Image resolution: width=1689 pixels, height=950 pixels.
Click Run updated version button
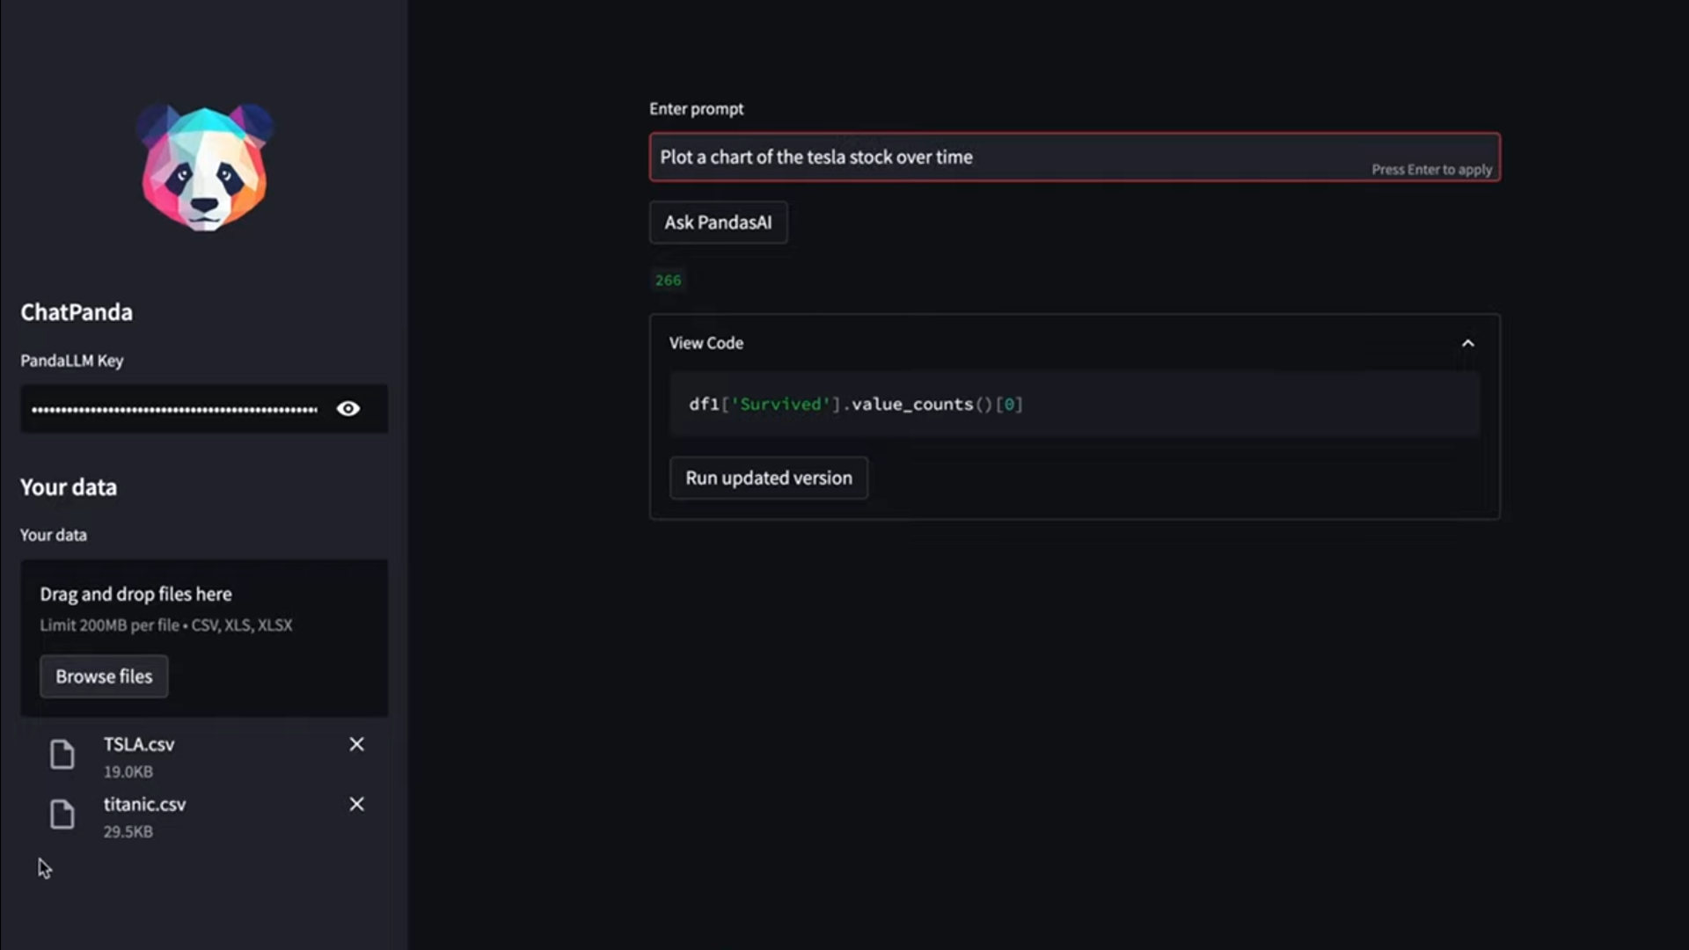pos(768,478)
